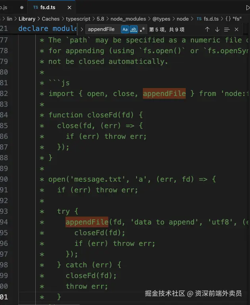250x305 pixels.
Task: Select Caches in the breadcrumb
Action: [50, 19]
